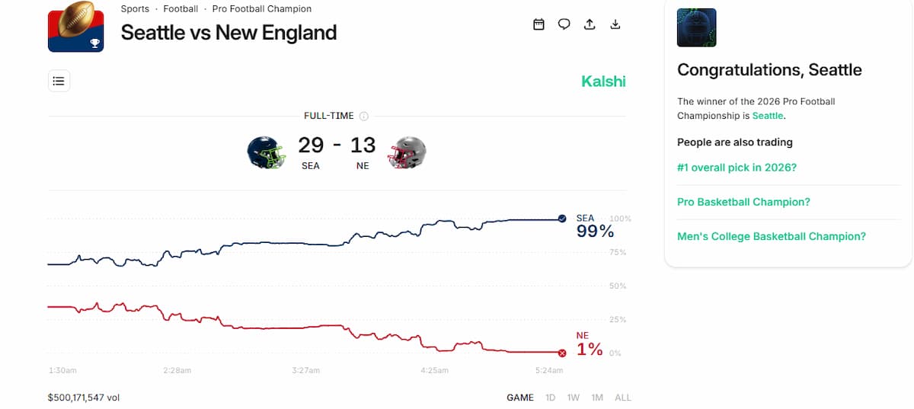Click the info icon beside FULL-TIME
This screenshot has height=409, width=914.
coord(364,117)
